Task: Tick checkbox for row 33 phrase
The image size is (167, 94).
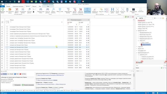Action: (7, 65)
